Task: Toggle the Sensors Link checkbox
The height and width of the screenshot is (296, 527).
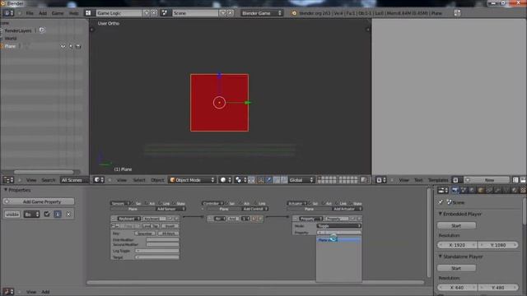Action: click(160, 203)
